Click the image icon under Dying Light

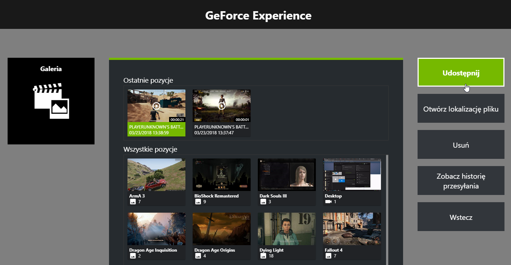[263, 256]
